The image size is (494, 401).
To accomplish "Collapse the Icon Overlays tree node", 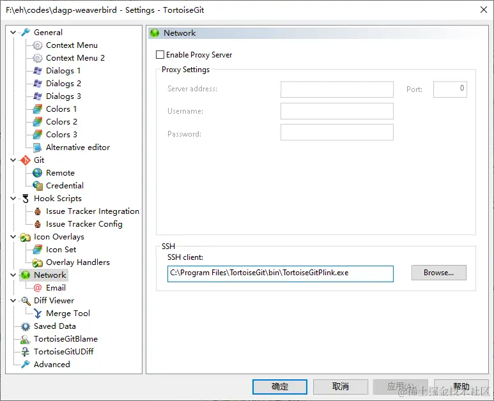I will point(13,237).
